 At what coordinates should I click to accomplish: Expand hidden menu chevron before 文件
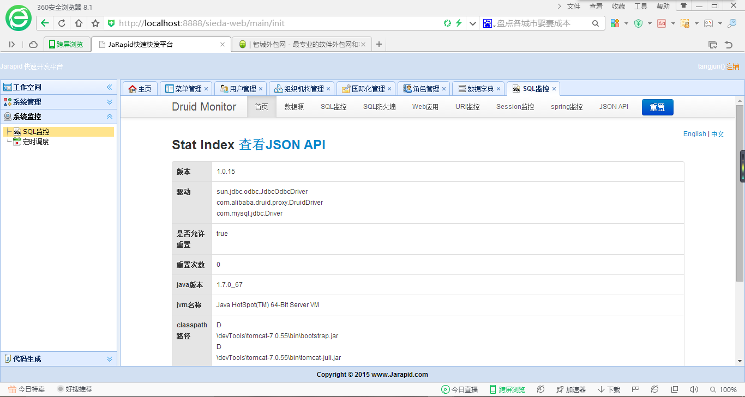point(559,6)
